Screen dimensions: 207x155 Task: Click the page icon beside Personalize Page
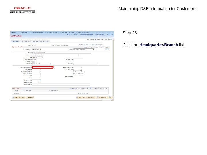[x=111, y=39]
